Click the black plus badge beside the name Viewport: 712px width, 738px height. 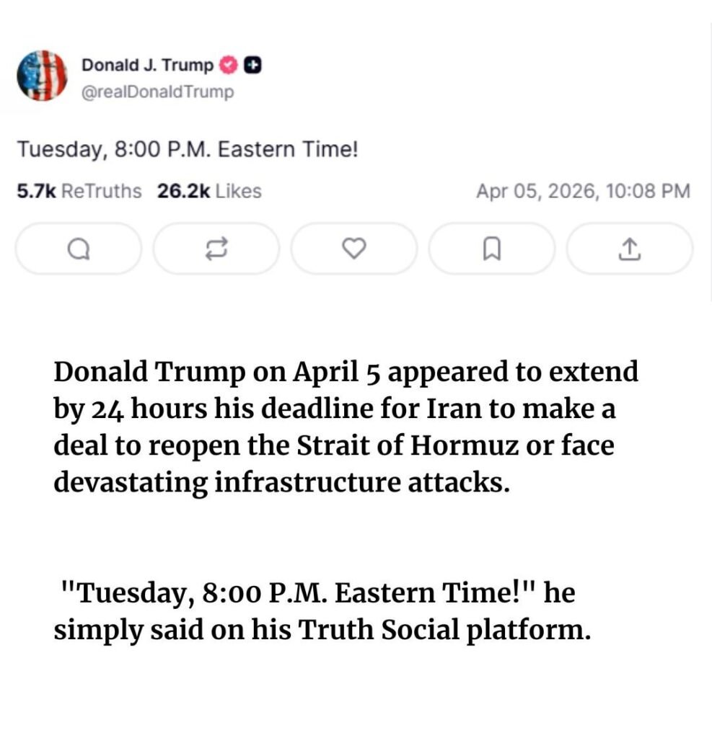(x=252, y=66)
